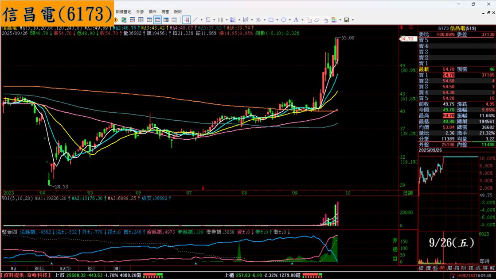Click the fan lines drawing tool
The image size is (496, 279).
point(233,20)
